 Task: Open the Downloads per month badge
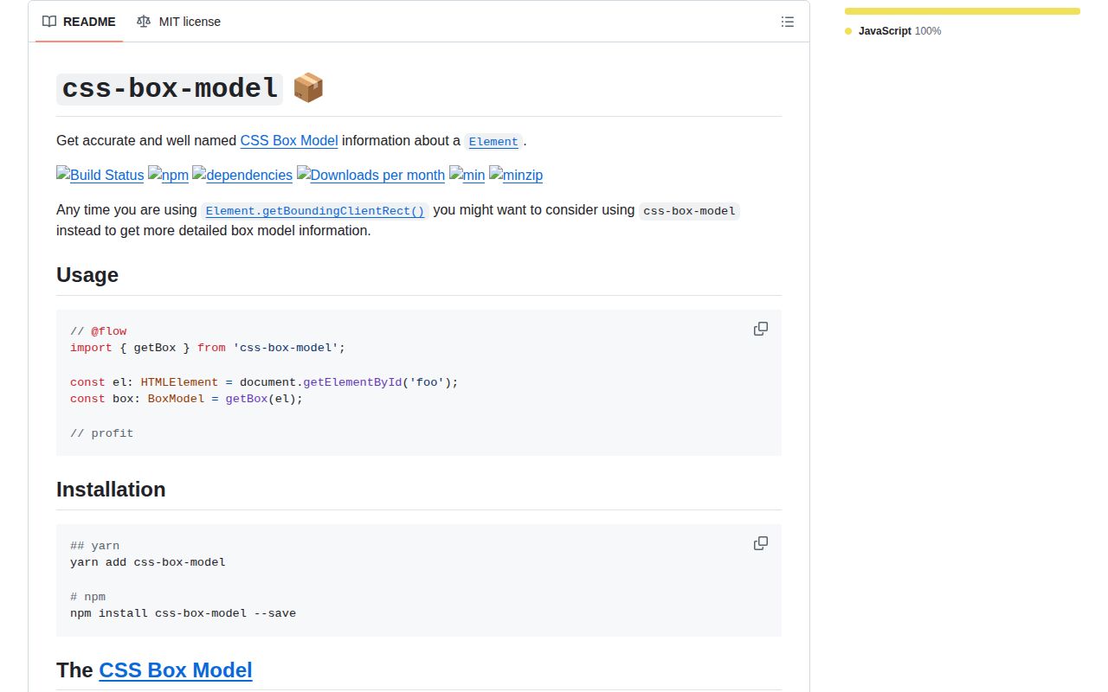[x=371, y=175]
